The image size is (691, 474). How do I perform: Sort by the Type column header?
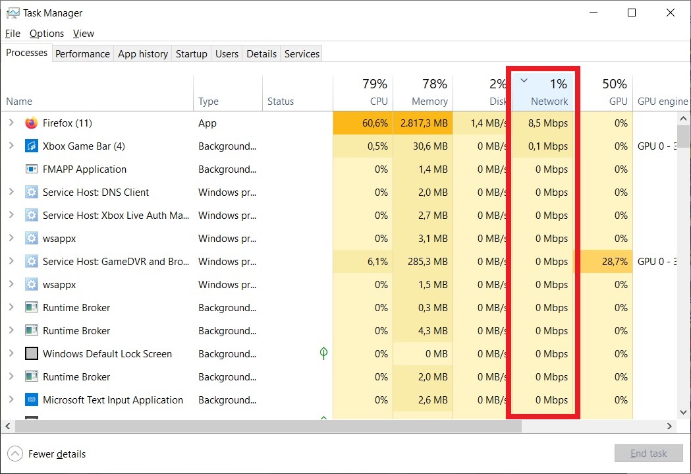(x=228, y=92)
